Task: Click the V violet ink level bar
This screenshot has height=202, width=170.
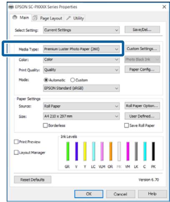Action: pyautogui.click(x=76, y=151)
